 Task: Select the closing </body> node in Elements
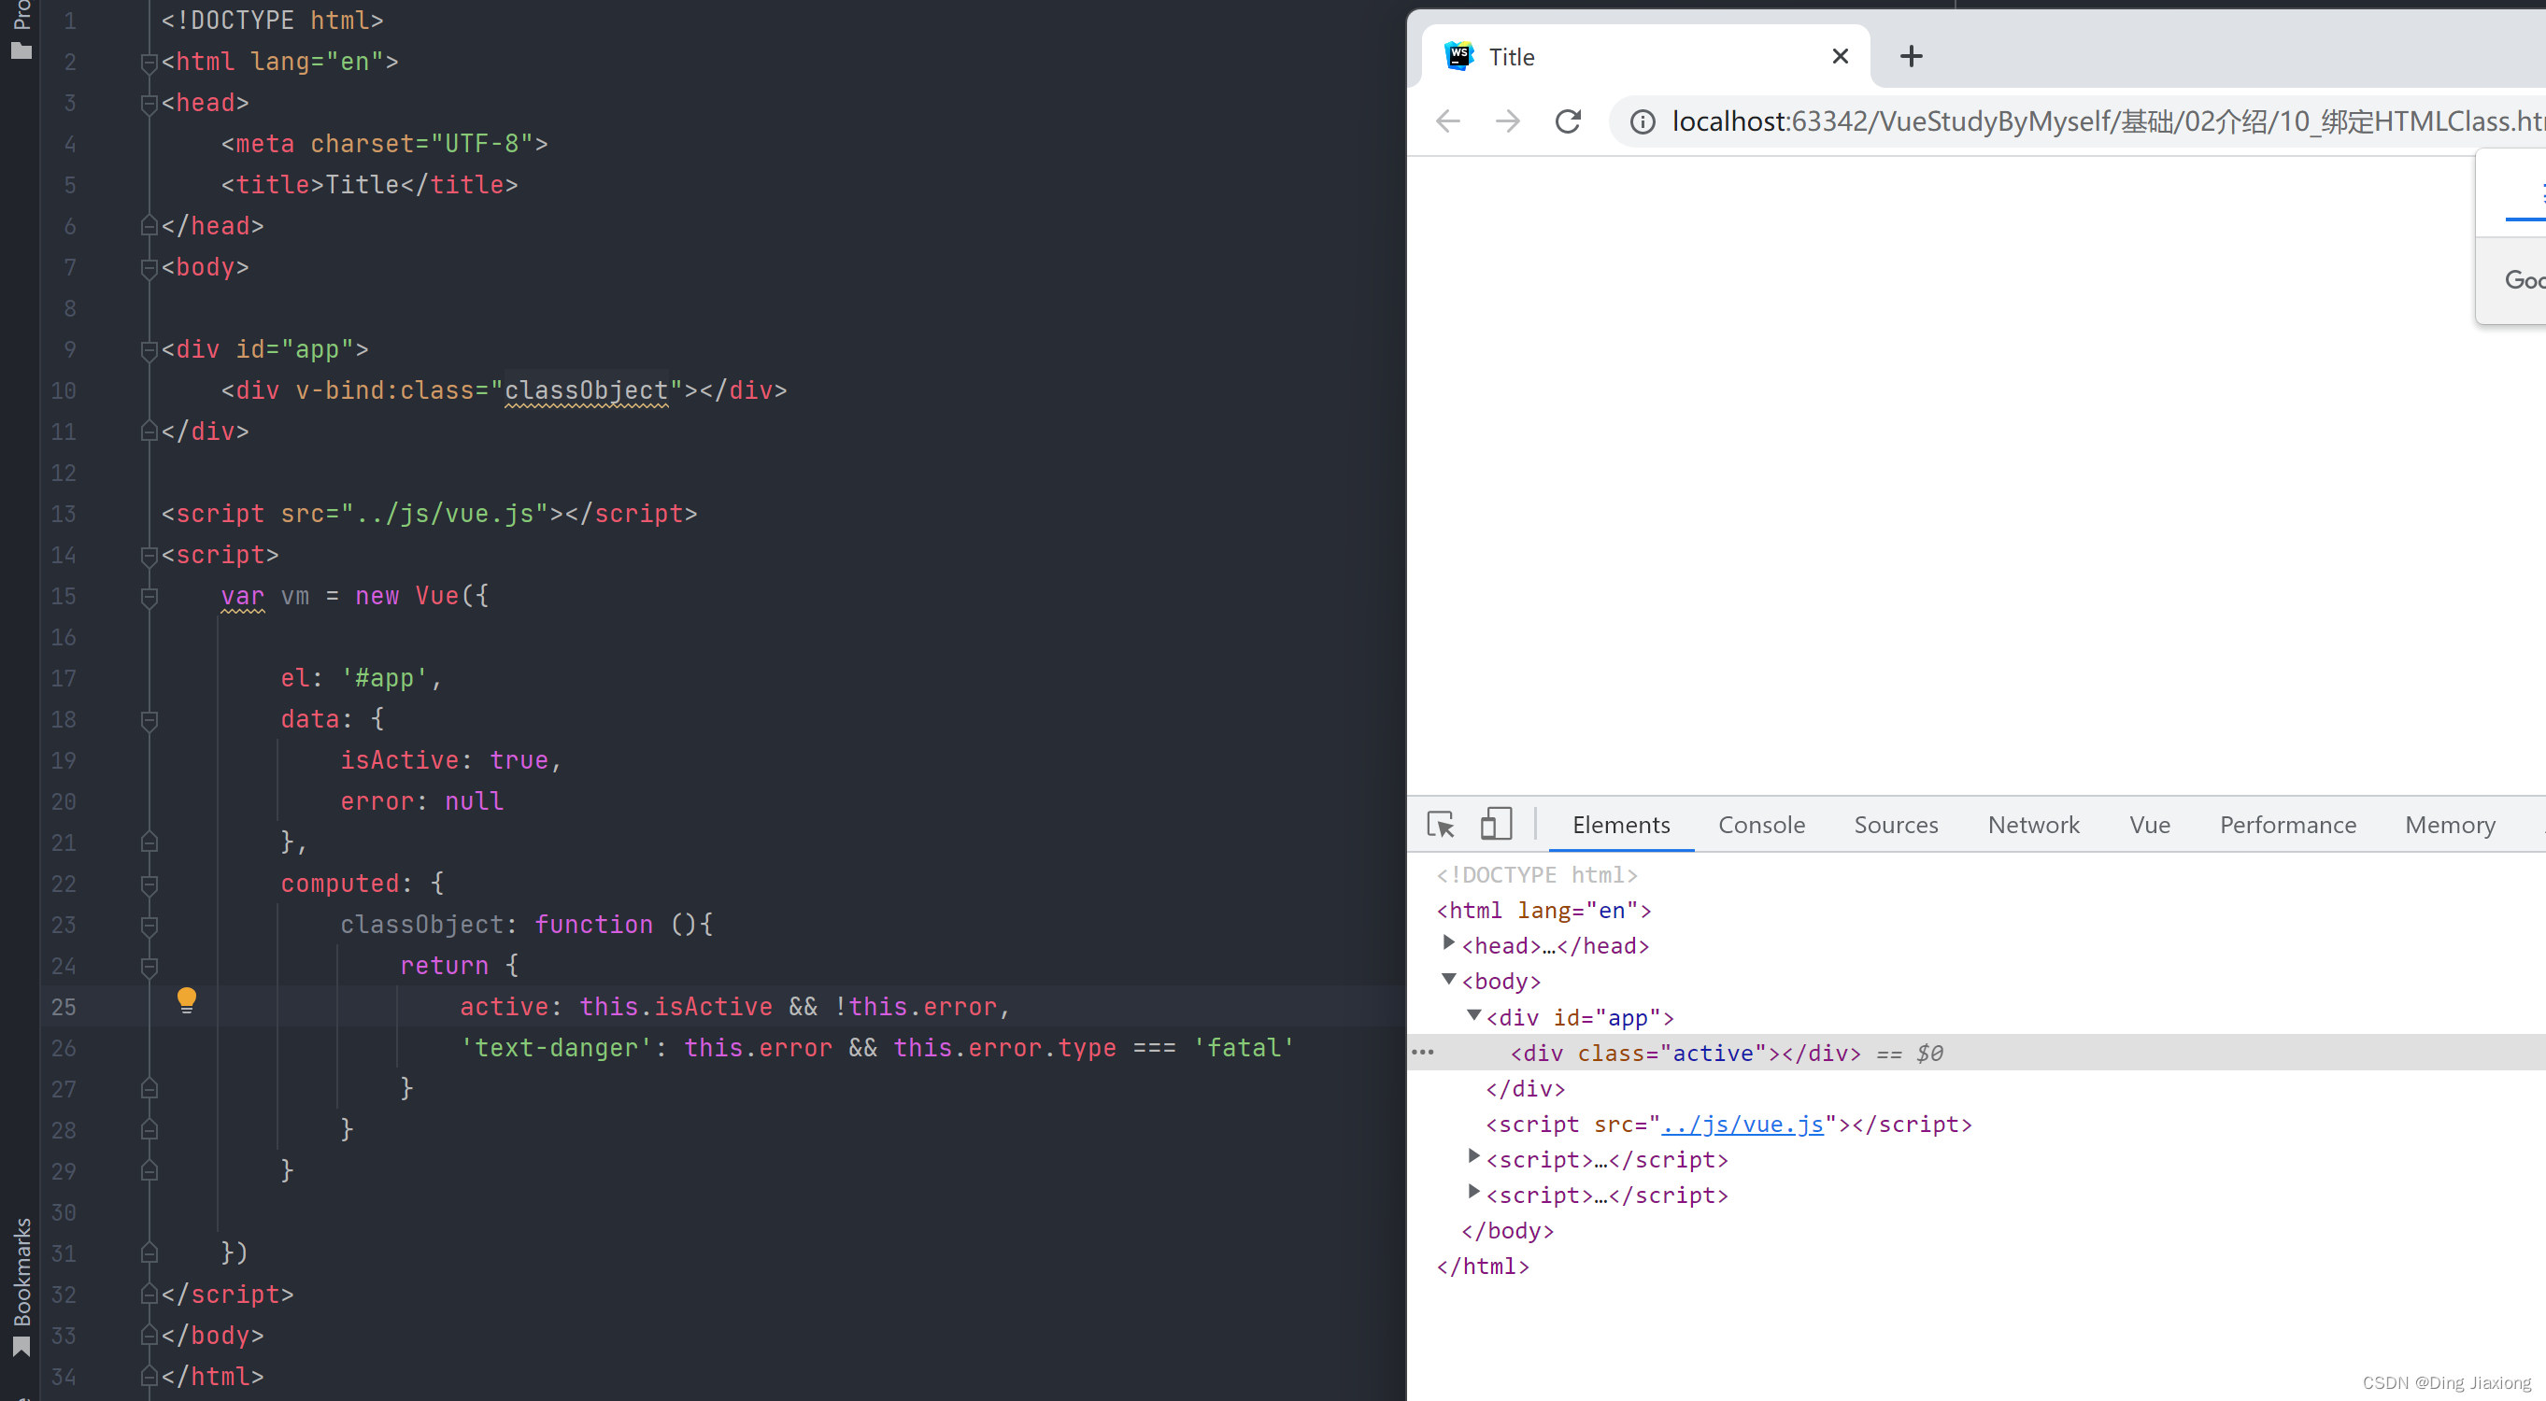[1507, 1230]
